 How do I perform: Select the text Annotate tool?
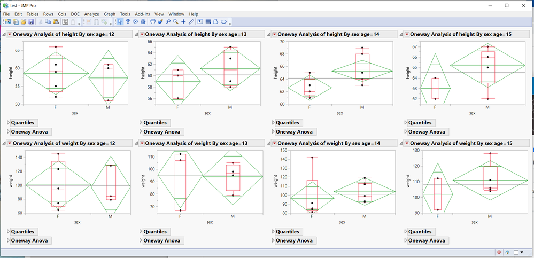pos(200,22)
